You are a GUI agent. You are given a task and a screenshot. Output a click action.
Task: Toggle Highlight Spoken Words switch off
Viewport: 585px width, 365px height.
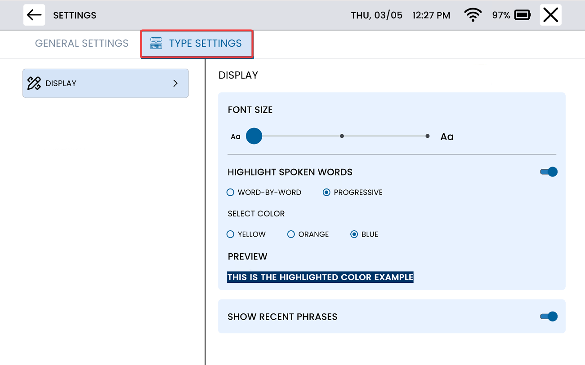click(549, 172)
